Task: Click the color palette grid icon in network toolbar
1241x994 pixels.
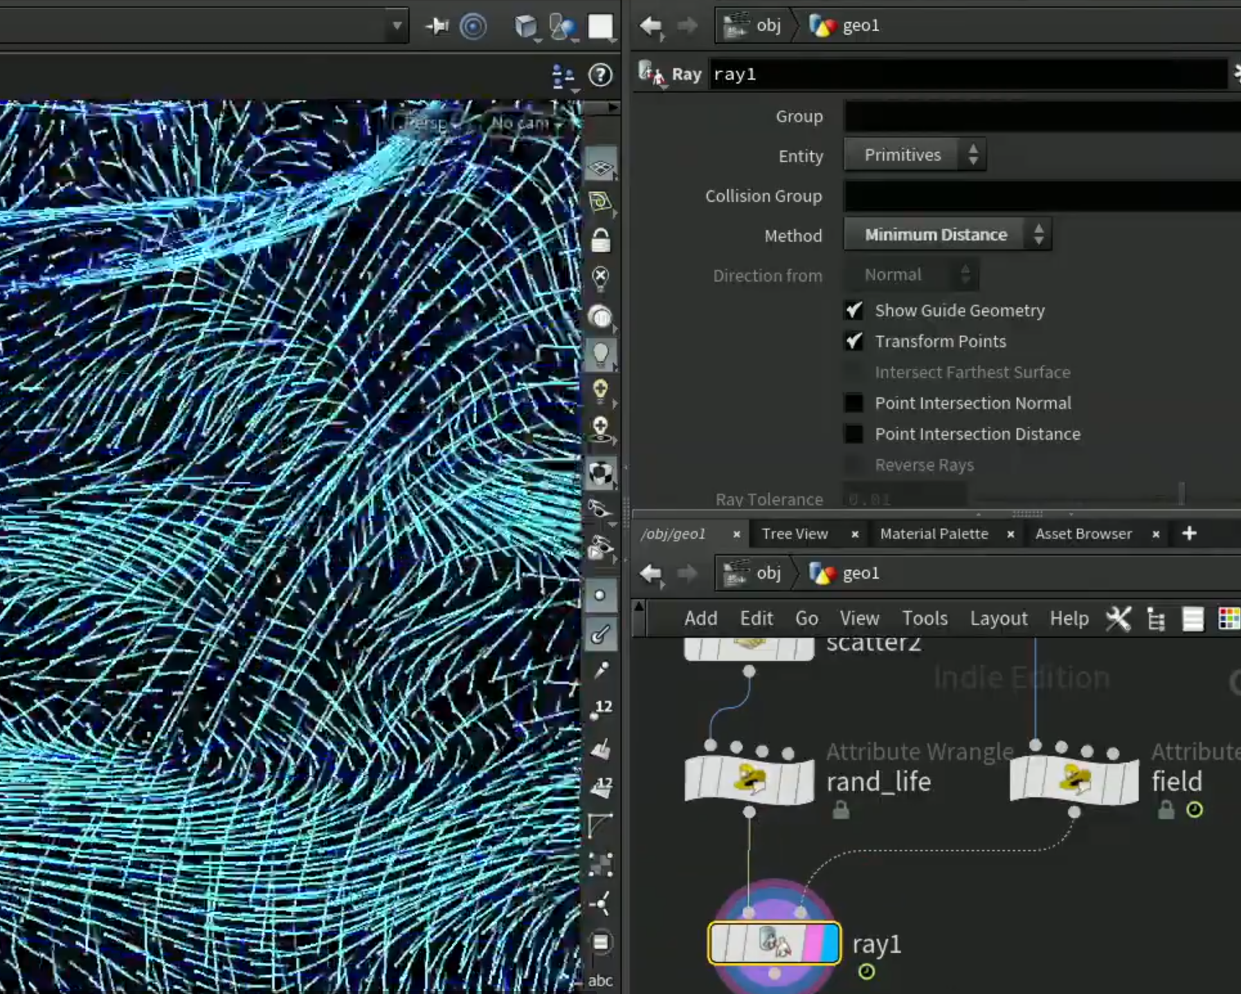Action: (1229, 619)
